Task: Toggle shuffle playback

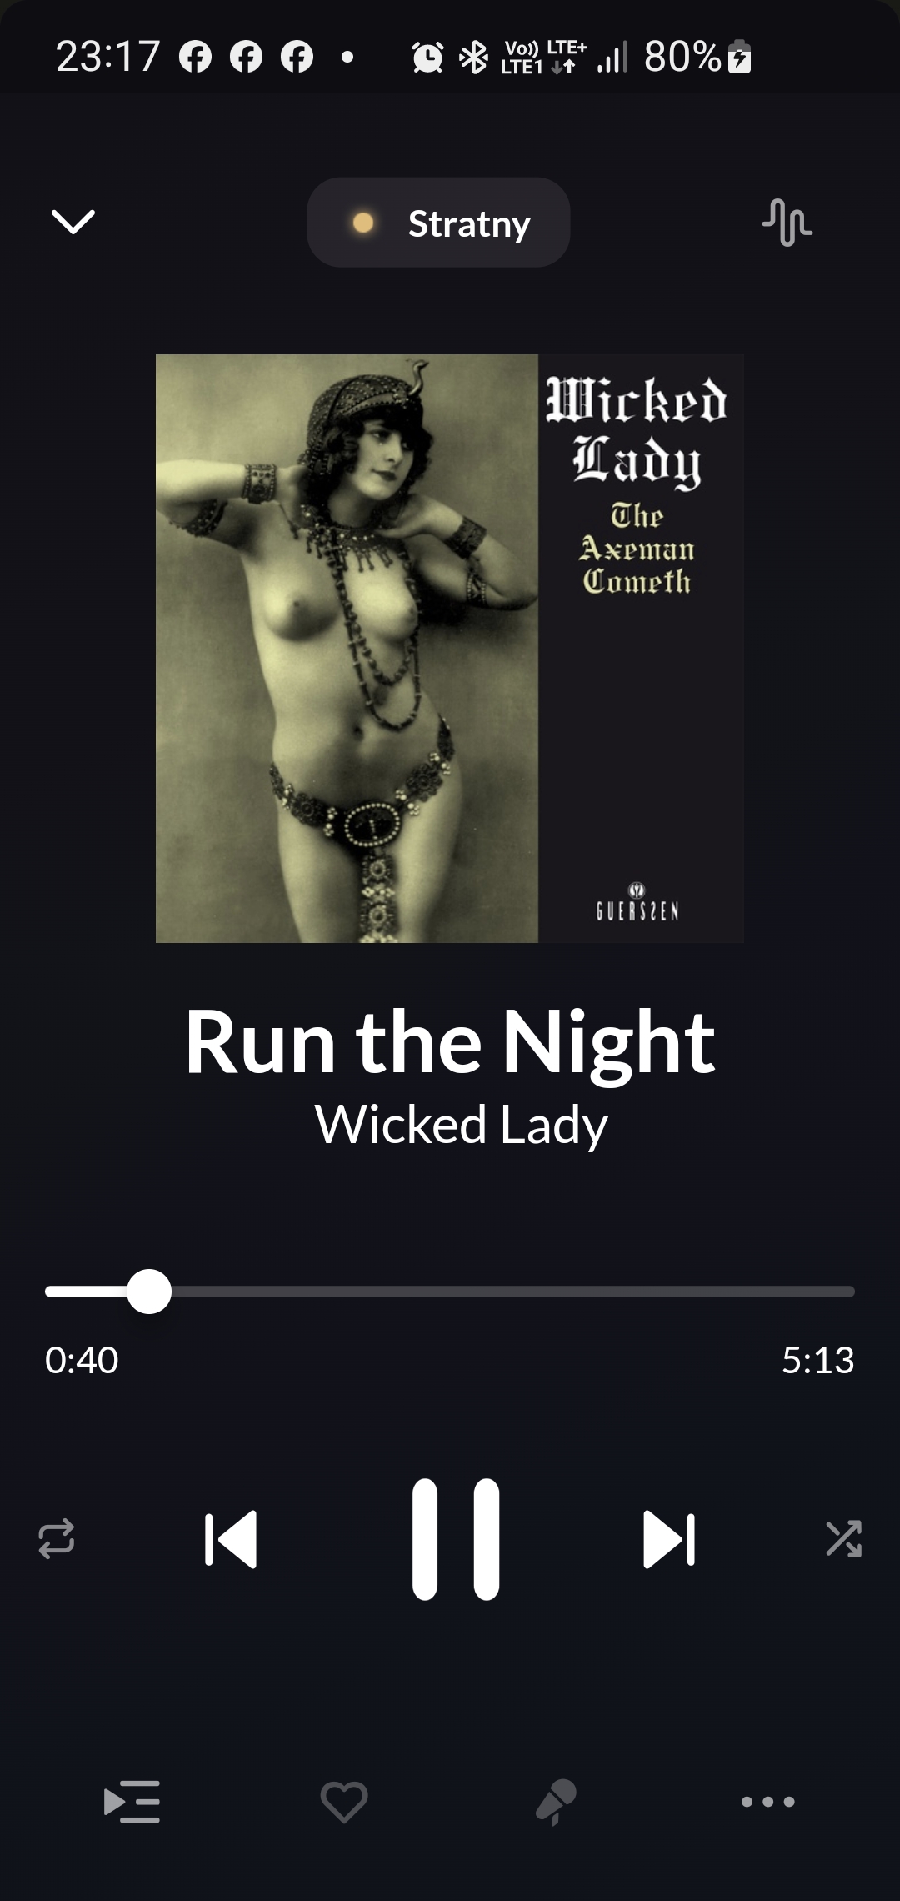Action: point(843,1539)
